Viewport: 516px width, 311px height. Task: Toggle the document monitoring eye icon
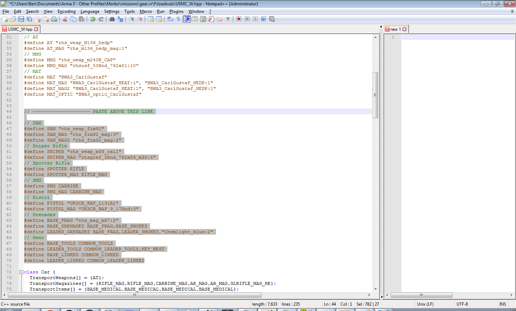point(228,19)
